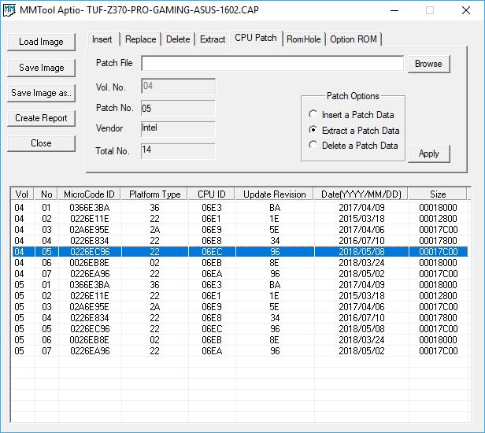Select Vol 05 row No 03 02A6E95E

(x=239, y=307)
